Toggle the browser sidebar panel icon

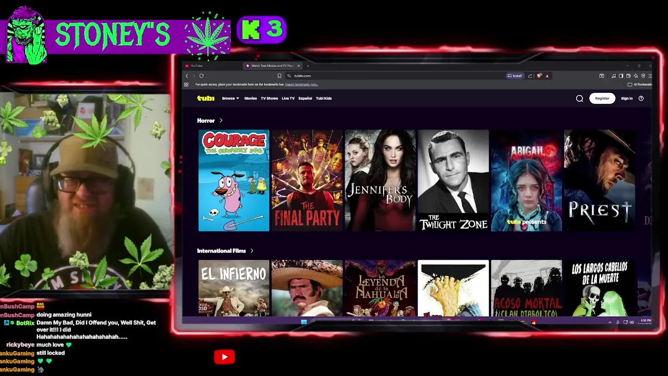click(x=621, y=76)
